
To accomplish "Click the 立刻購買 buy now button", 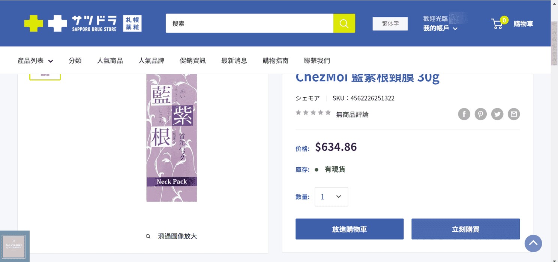I will tap(465, 229).
